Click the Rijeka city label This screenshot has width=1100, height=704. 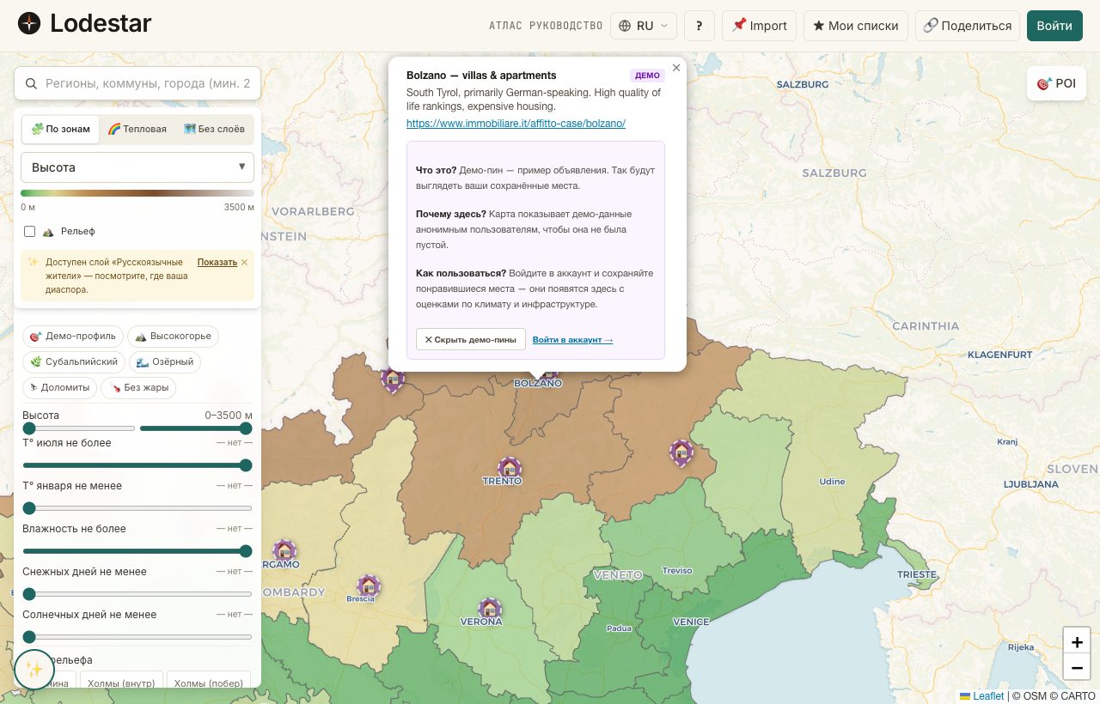(x=1021, y=647)
